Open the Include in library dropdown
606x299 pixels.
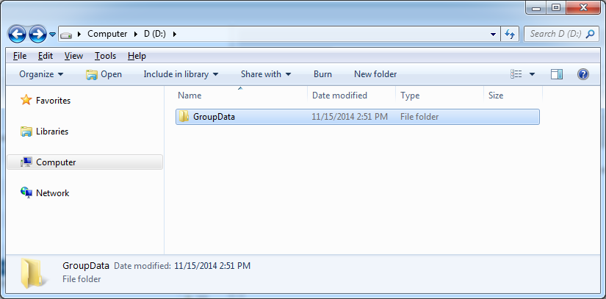(181, 74)
